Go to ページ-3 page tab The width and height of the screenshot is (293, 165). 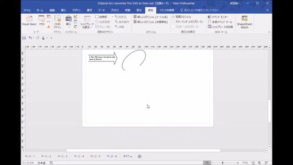(x=62, y=156)
